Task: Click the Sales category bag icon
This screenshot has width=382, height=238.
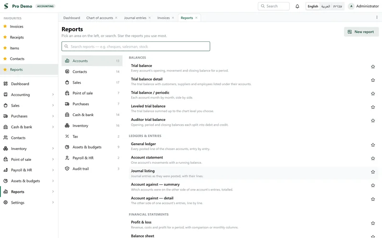Action: (x=67, y=82)
